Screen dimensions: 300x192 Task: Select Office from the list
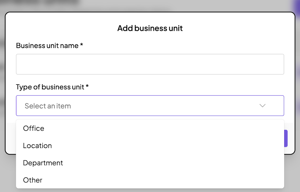(34, 128)
